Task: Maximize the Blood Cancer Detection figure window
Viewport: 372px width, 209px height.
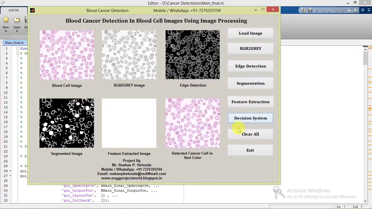Action: coord(263,10)
